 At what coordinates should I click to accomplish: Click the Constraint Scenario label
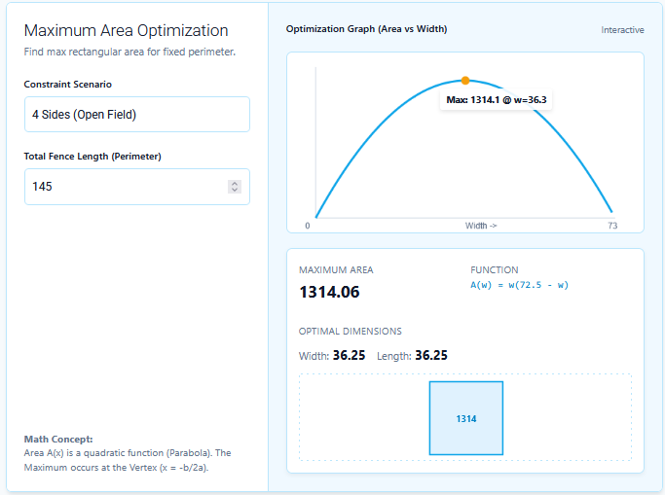click(68, 85)
